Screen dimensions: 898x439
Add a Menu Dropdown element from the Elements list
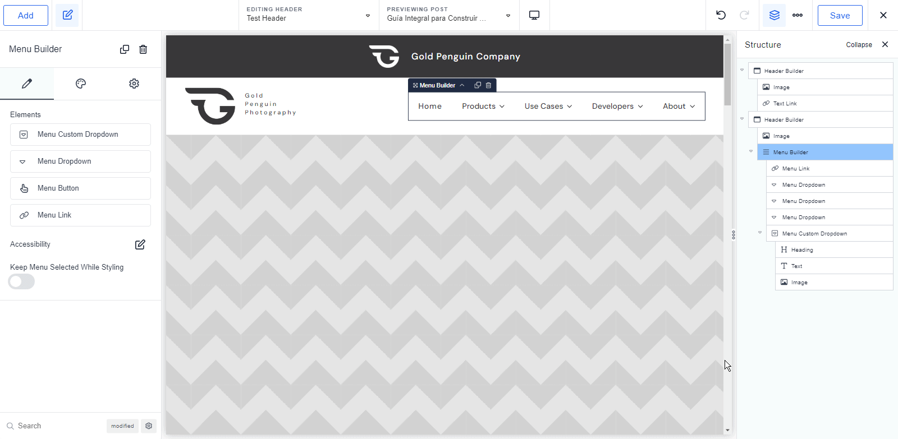point(80,161)
